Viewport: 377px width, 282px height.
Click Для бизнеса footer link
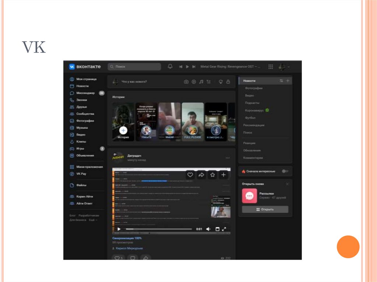click(78, 220)
